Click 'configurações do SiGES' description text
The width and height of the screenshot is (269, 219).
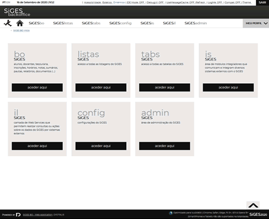coord(92,123)
